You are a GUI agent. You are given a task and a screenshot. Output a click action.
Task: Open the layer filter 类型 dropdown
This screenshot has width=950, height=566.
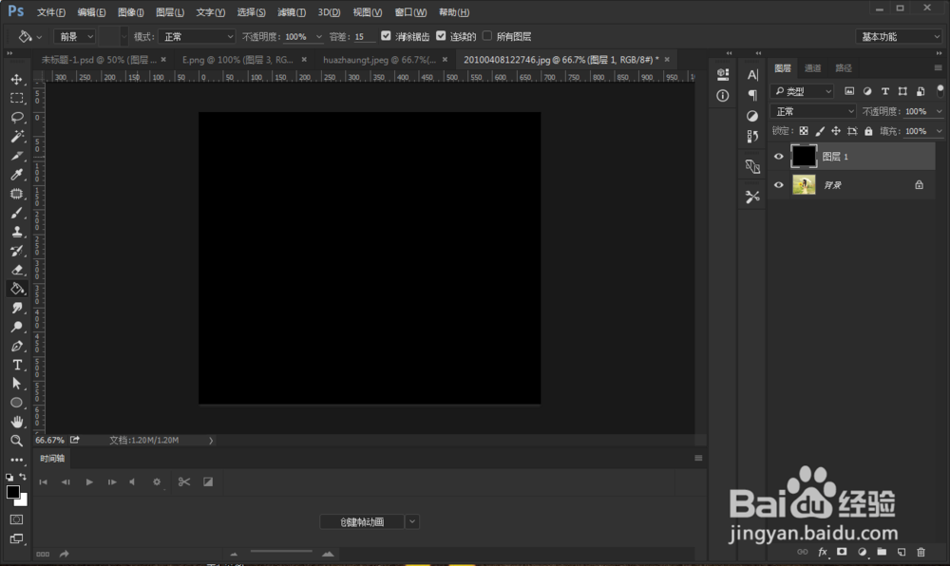click(802, 91)
